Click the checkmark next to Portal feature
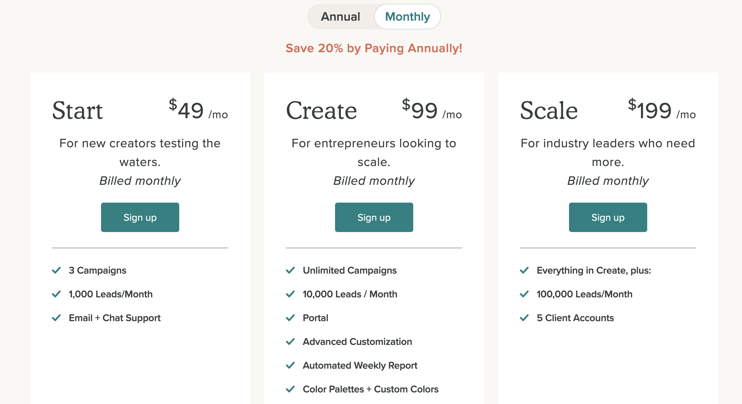 tap(290, 318)
